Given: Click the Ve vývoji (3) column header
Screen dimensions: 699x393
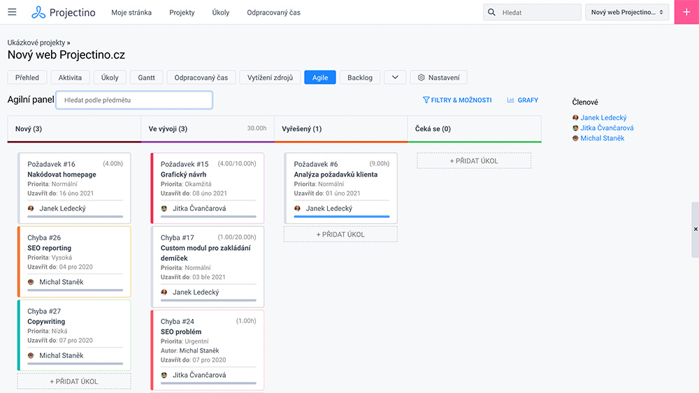Looking at the screenshot, I should (x=208, y=128).
